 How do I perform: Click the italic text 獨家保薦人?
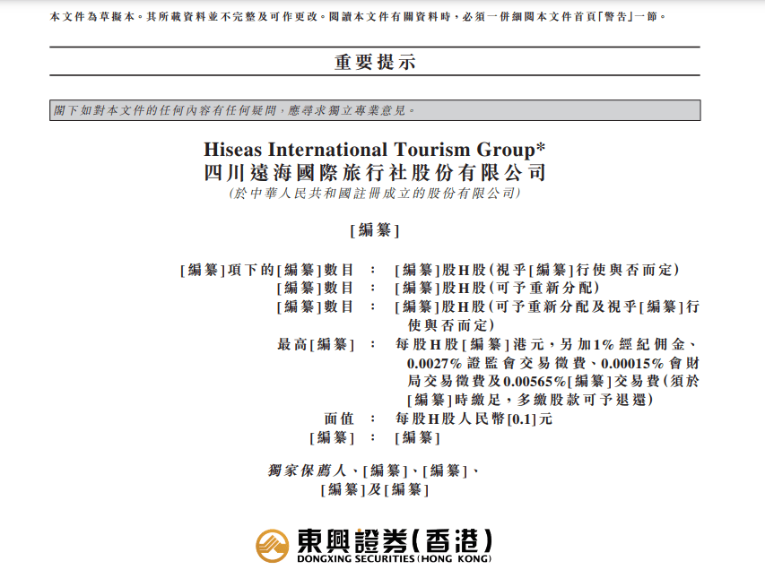pyautogui.click(x=307, y=470)
